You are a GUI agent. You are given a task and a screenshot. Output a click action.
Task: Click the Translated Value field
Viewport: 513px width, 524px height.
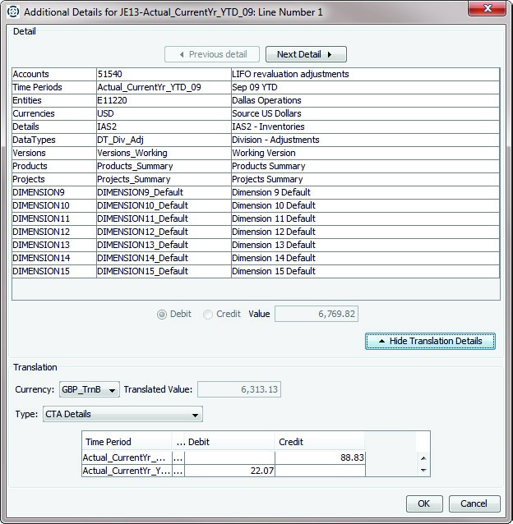pos(239,389)
